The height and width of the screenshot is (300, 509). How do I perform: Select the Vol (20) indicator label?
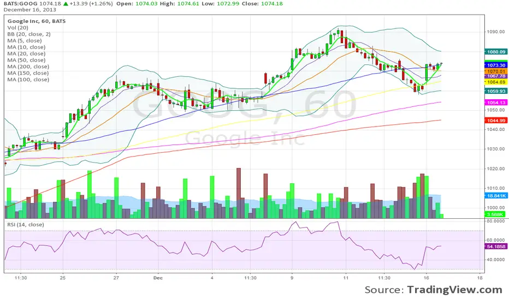(x=18, y=28)
